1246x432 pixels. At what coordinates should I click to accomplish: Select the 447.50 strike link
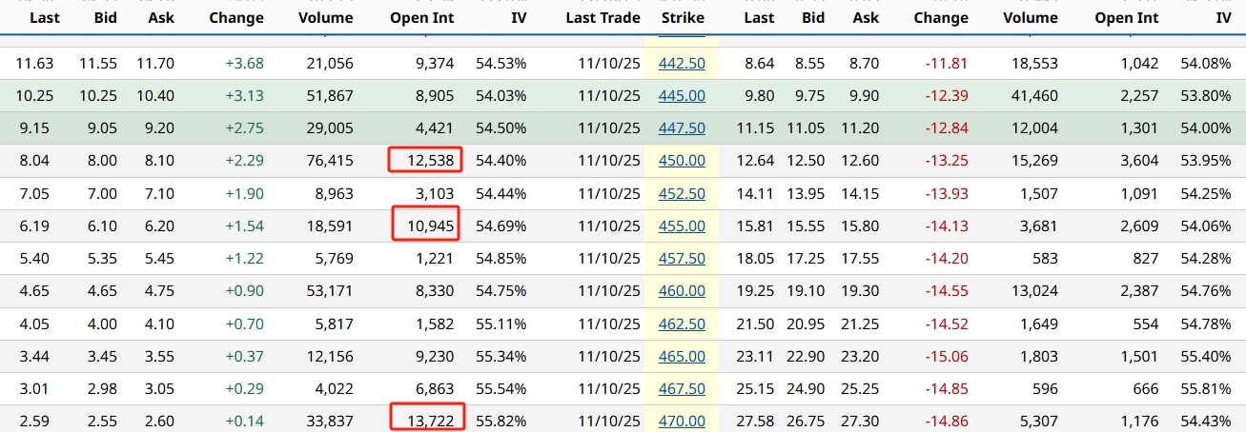point(682,128)
